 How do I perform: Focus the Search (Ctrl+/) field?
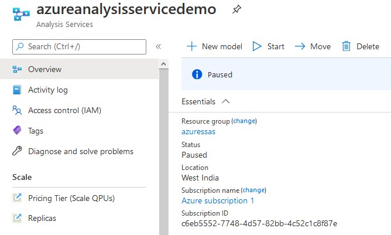(79, 46)
